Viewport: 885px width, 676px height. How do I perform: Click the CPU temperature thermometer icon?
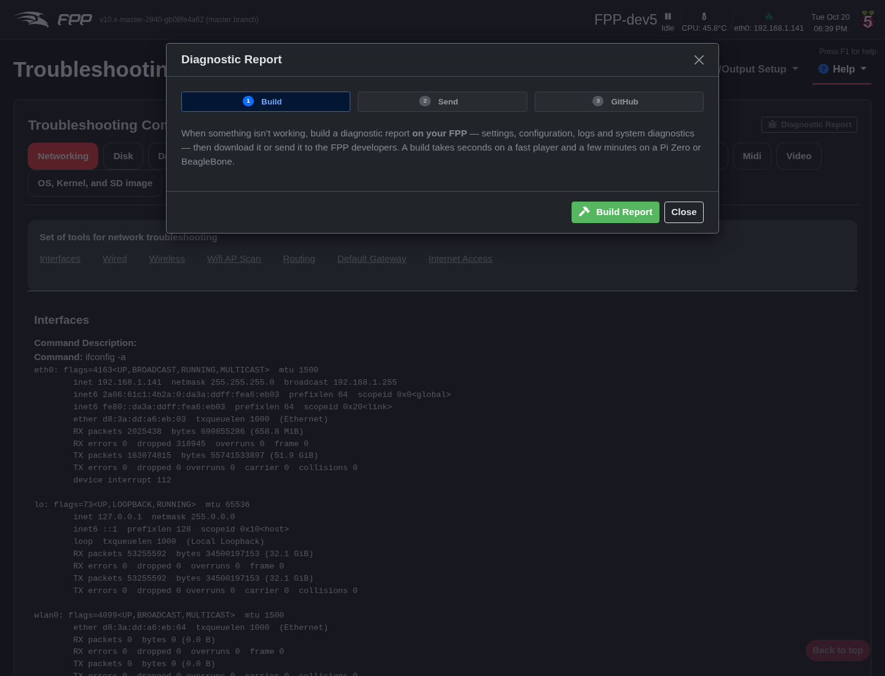click(x=704, y=17)
